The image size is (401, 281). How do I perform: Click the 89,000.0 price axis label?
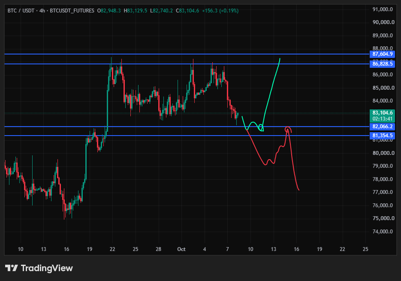pos(383,36)
